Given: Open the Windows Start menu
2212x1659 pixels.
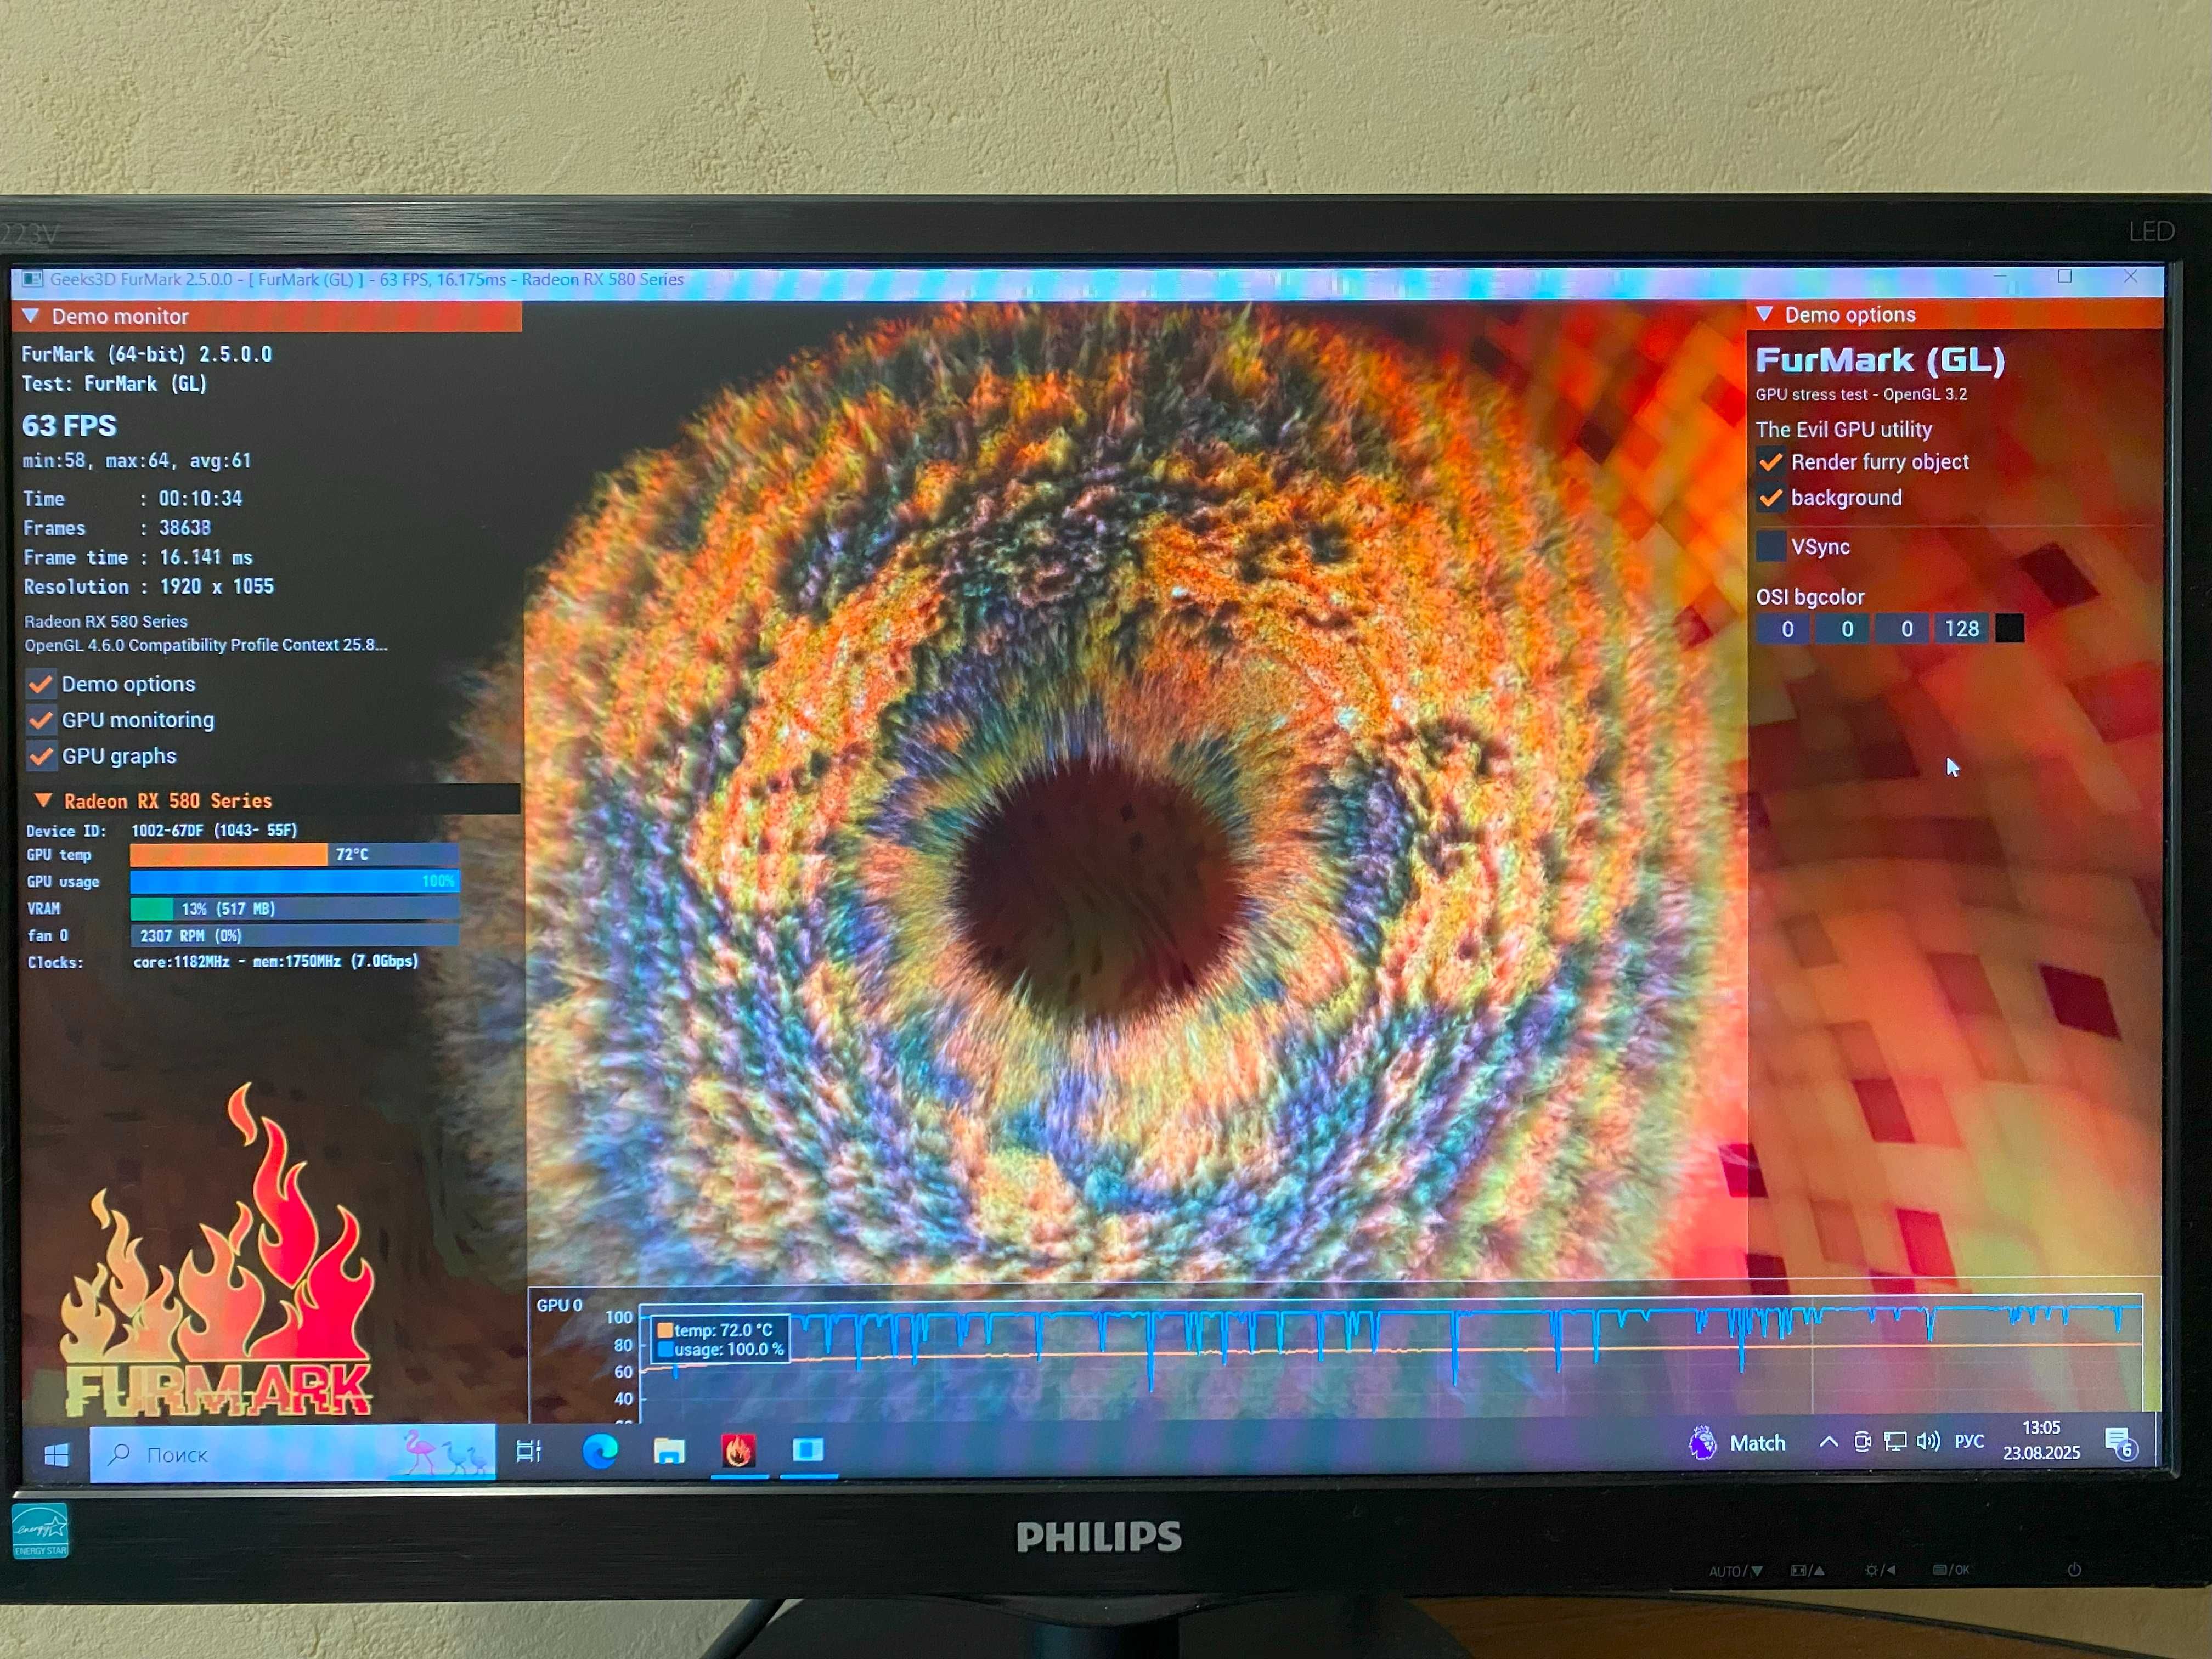Looking at the screenshot, I should [x=56, y=1455].
